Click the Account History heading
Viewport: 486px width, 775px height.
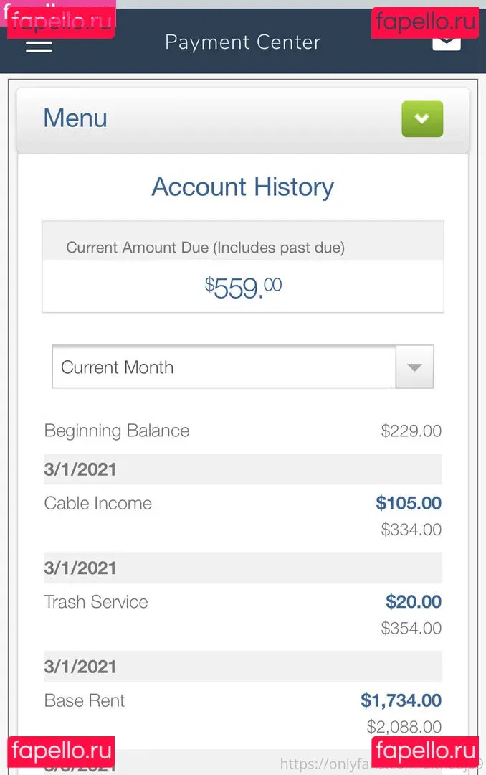click(242, 187)
